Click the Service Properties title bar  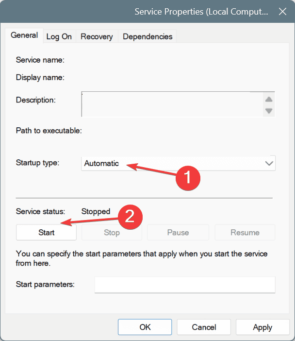146,12
